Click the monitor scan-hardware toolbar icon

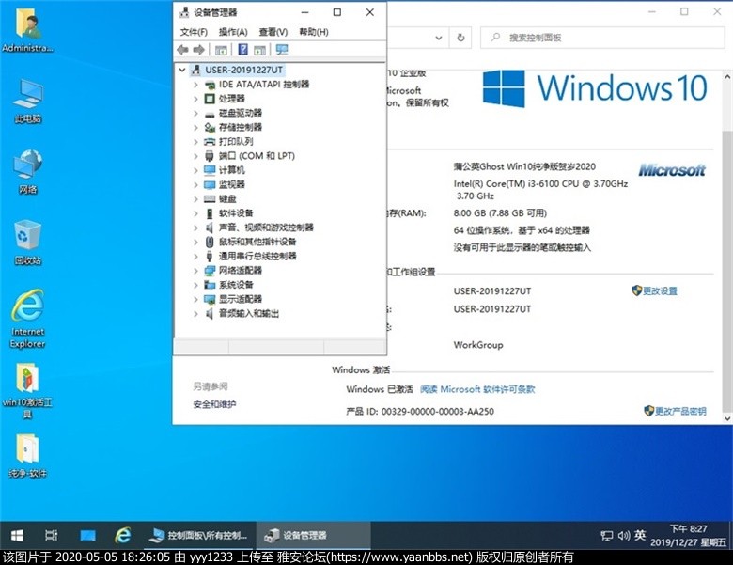tap(282, 50)
